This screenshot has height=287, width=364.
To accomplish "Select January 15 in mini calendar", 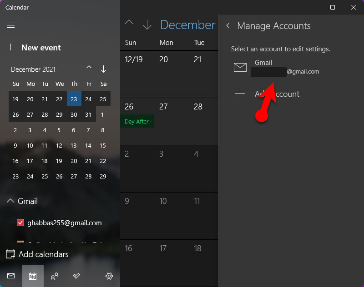I will 103,145.
